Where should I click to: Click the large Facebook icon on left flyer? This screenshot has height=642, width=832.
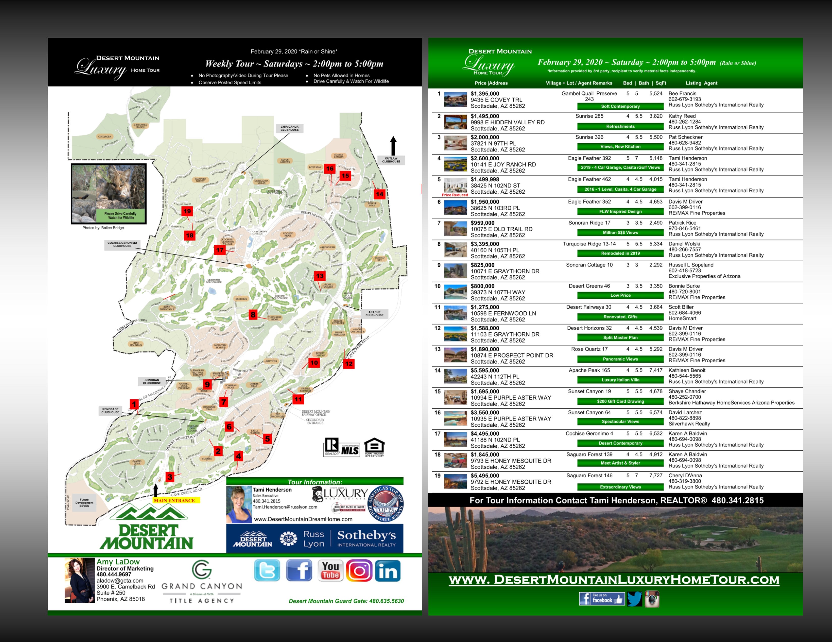(x=299, y=570)
